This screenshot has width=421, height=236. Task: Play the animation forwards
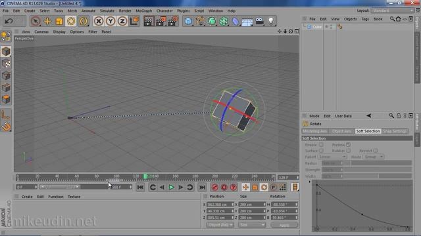[x=171, y=187]
